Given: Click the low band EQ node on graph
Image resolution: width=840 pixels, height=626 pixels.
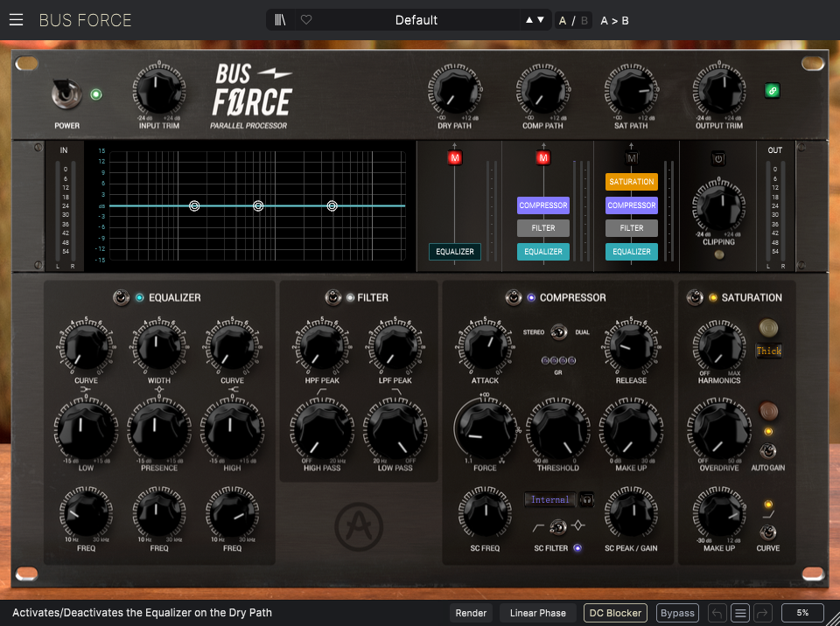Looking at the screenshot, I should 194,205.
